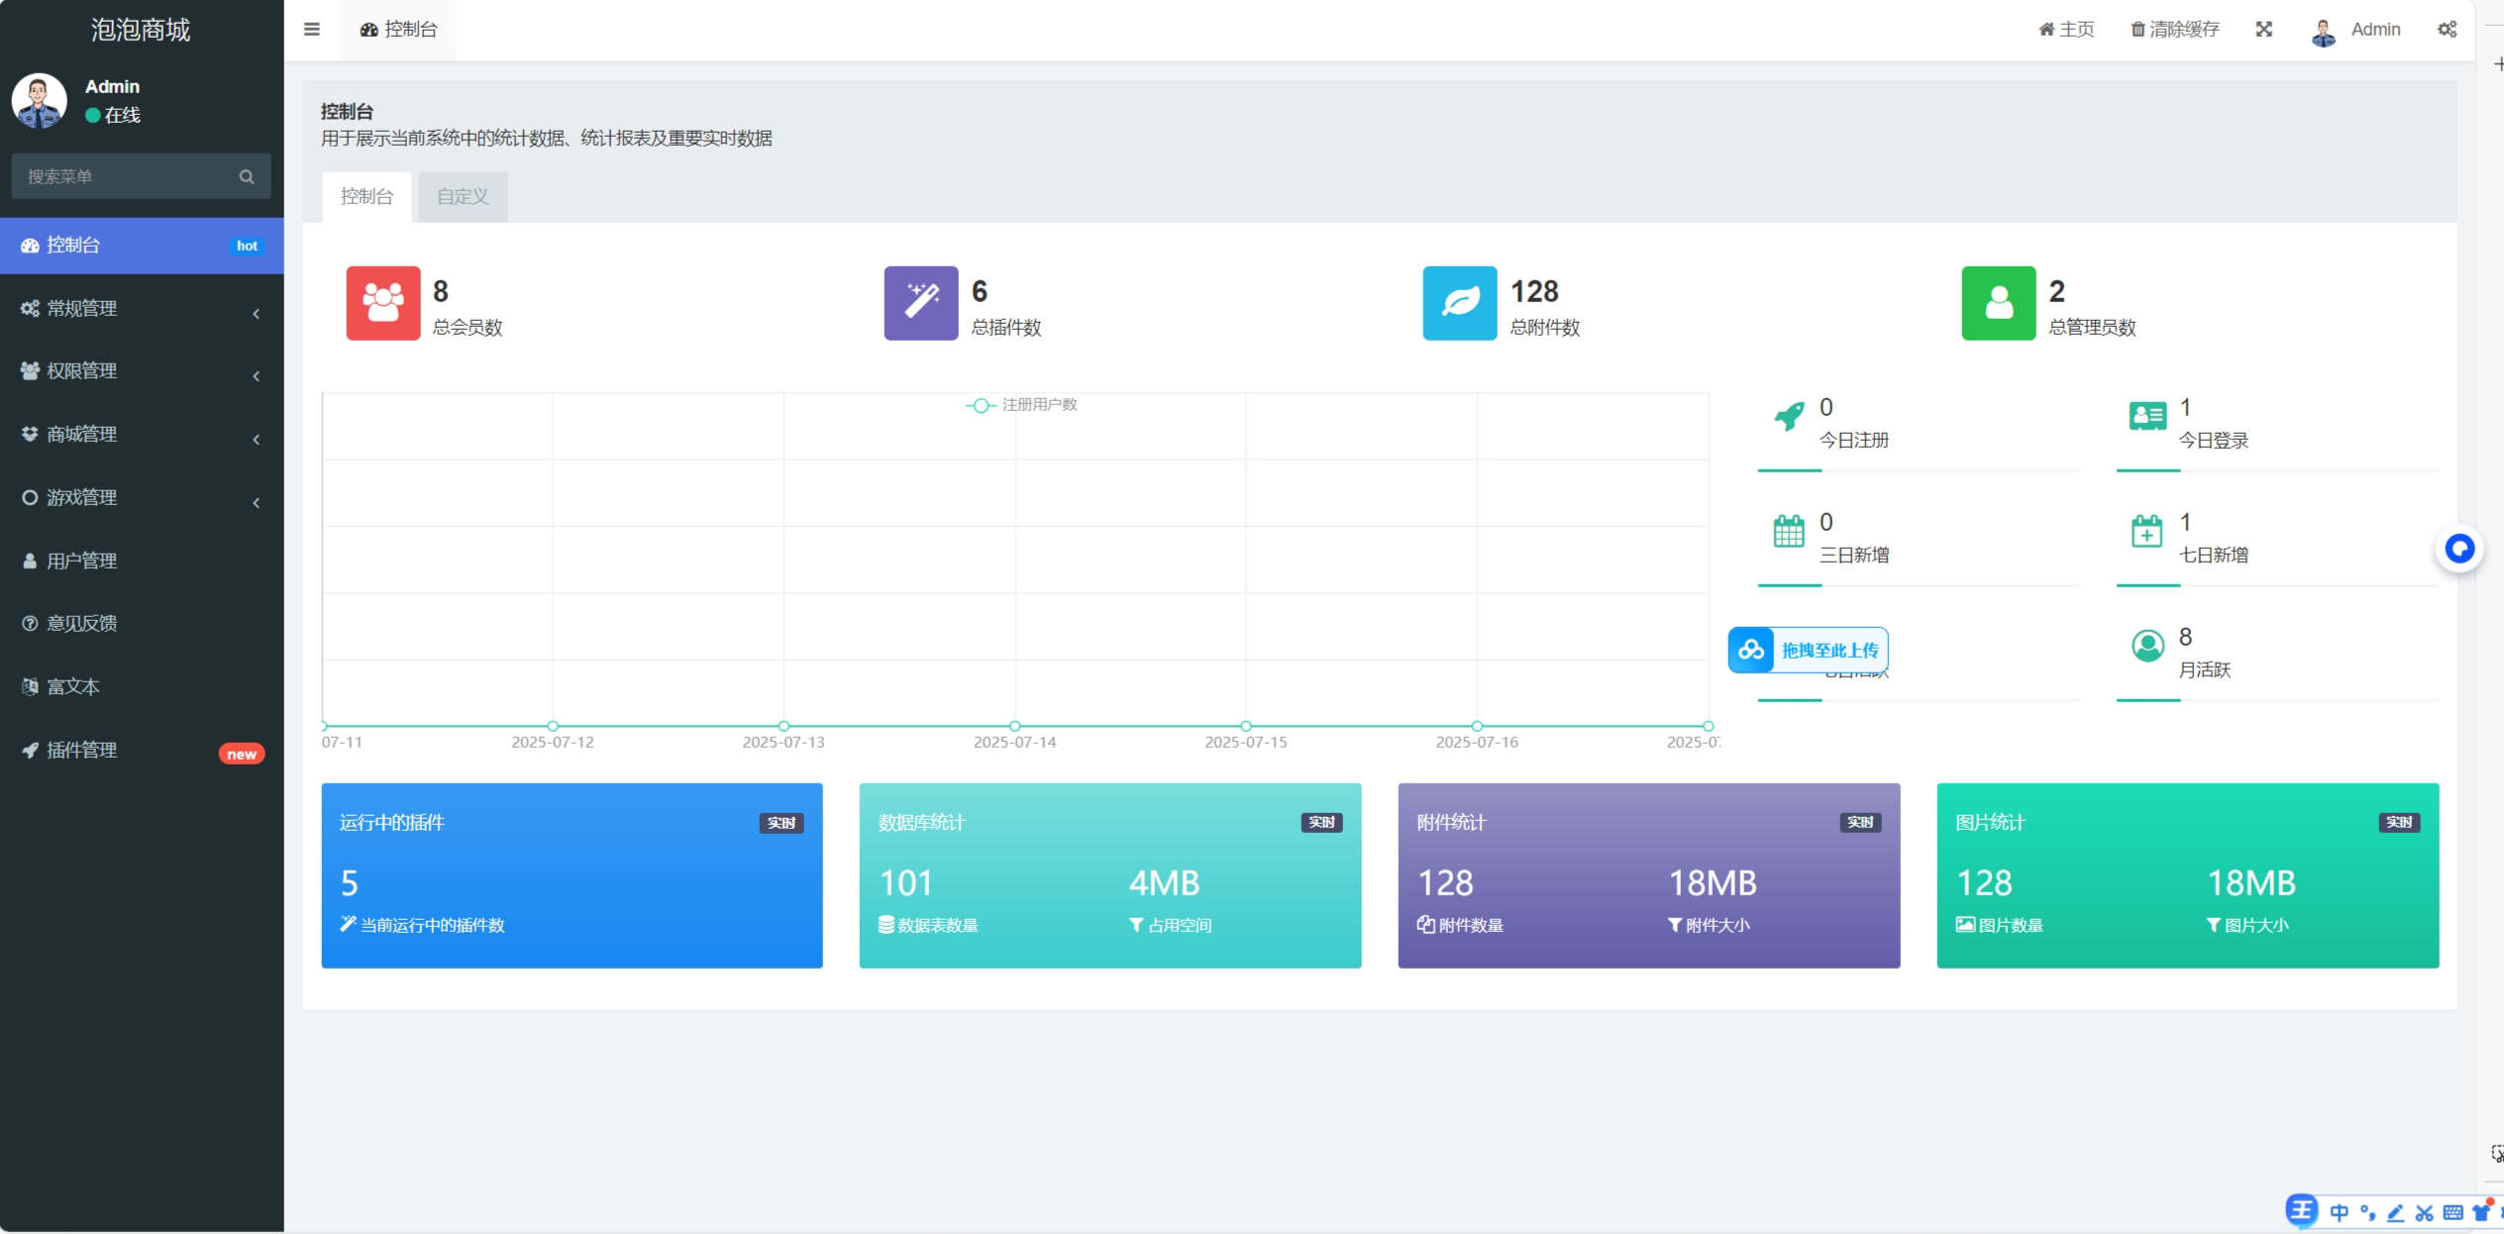Image resolution: width=2504 pixels, height=1234 pixels.
Task: Expand the 游戏管理 menu chevron
Action: [x=257, y=502]
